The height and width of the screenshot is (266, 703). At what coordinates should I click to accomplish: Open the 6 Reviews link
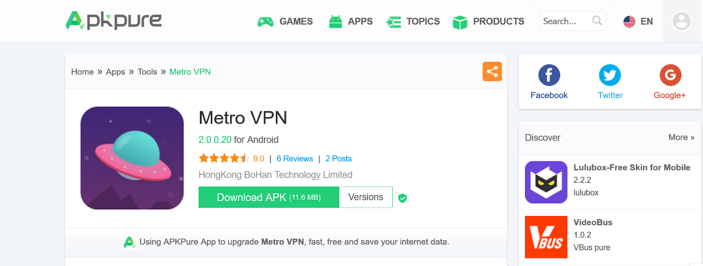[295, 159]
